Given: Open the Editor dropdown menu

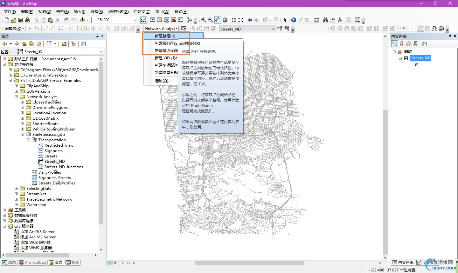Looking at the screenshot, I should click(x=14, y=28).
